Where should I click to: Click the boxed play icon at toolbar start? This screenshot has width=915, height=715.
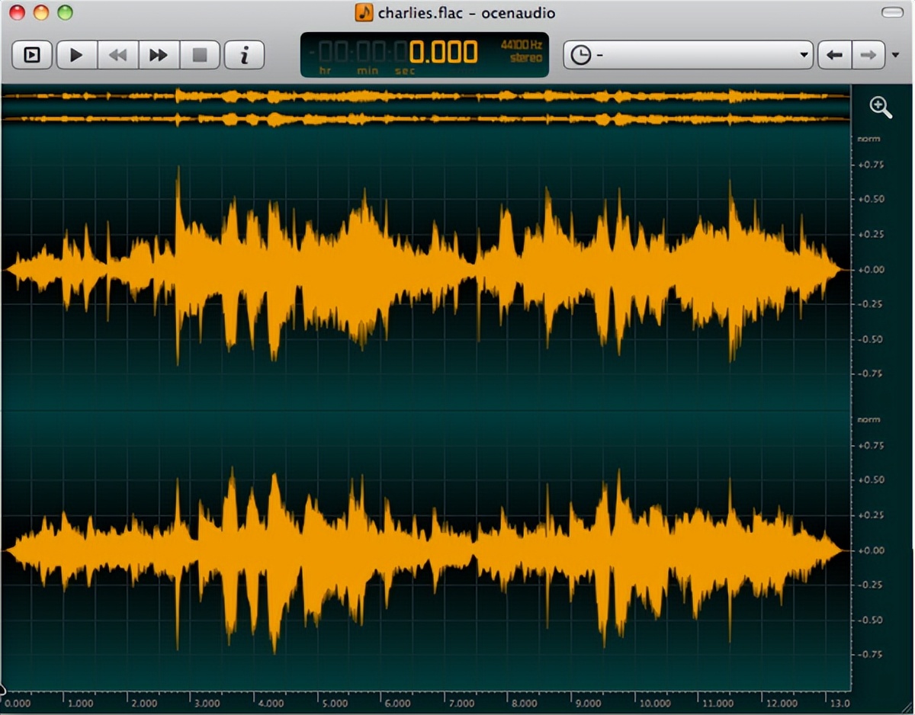point(32,56)
